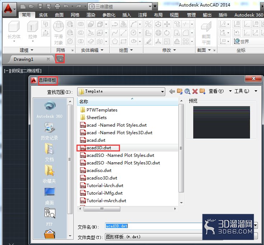264x245 pixels.
Task: Open the 工具(L) tools dropdown
Action: 246,91
